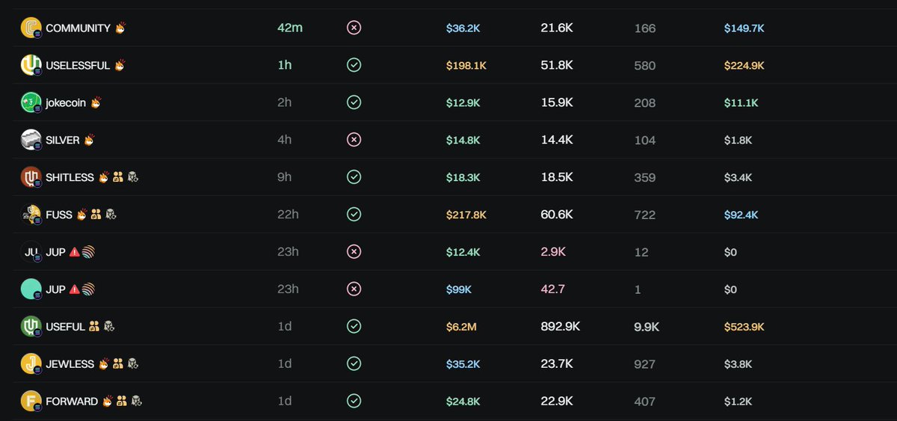Click the 42m age of COMMUNITY

[x=290, y=28]
